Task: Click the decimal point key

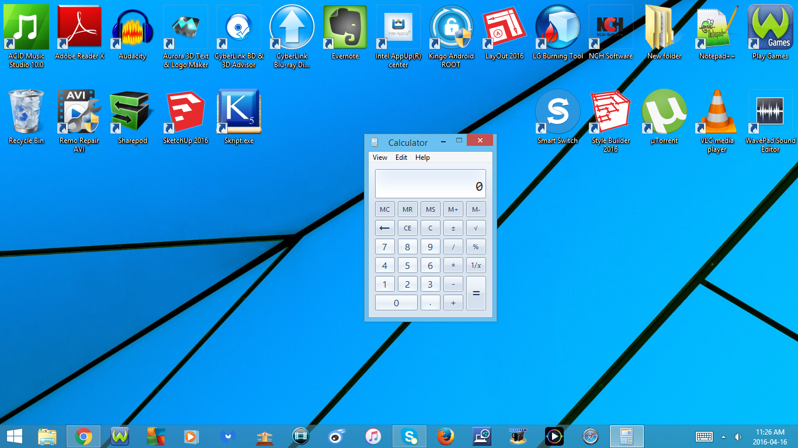Action: tap(431, 303)
